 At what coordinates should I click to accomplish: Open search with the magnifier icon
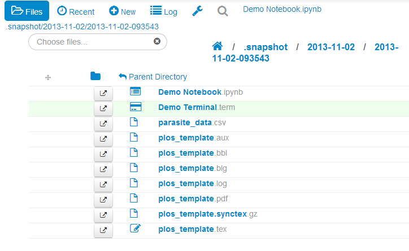(x=223, y=11)
